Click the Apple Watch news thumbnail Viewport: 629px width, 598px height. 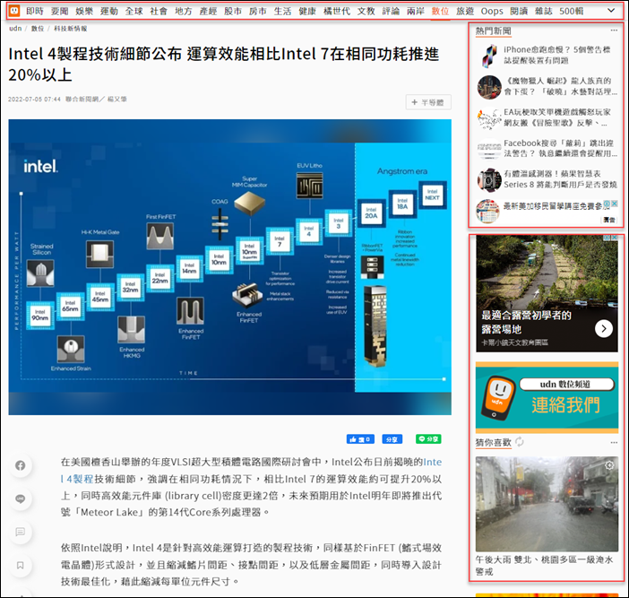489,180
